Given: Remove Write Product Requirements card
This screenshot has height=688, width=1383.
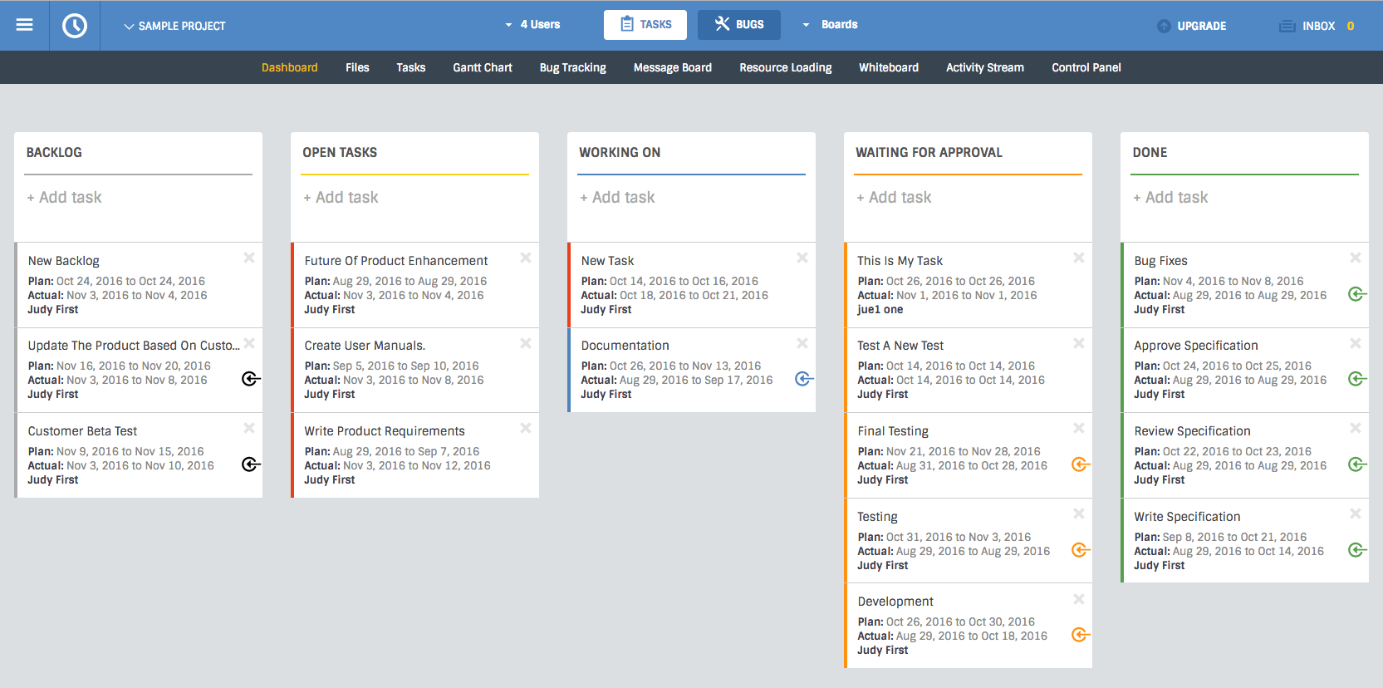Looking at the screenshot, I should (x=526, y=428).
